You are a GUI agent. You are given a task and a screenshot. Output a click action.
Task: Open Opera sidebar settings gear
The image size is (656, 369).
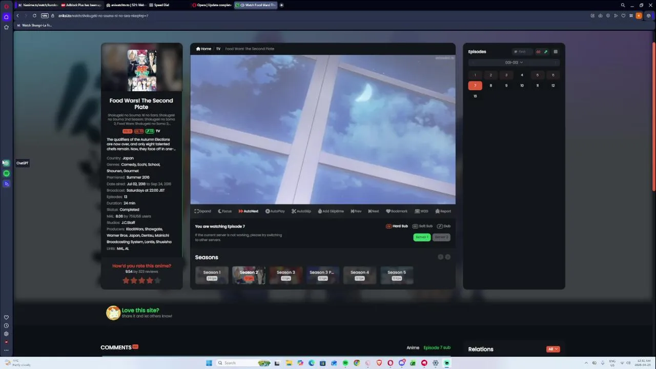pyautogui.click(x=6, y=334)
